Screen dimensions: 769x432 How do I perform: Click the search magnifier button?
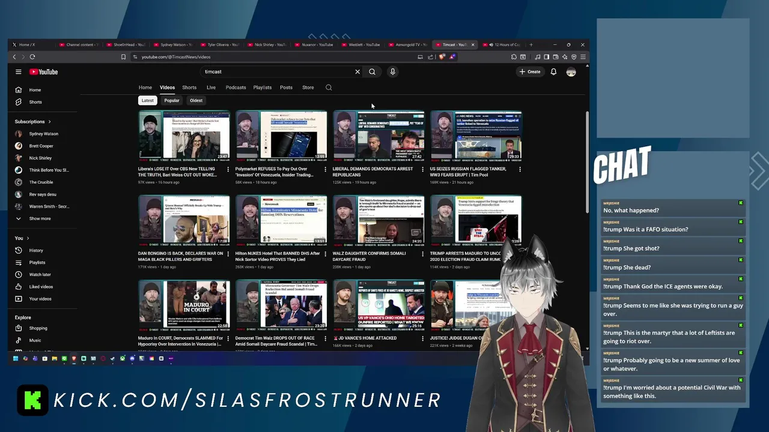click(372, 72)
